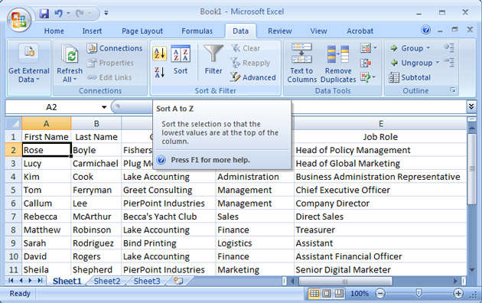The height and width of the screenshot is (303, 482).
Task: Click the Sheet2 tab
Action: pos(107,281)
